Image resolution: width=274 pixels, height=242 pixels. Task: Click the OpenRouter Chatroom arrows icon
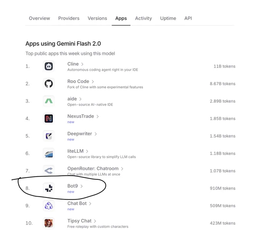pos(49,171)
